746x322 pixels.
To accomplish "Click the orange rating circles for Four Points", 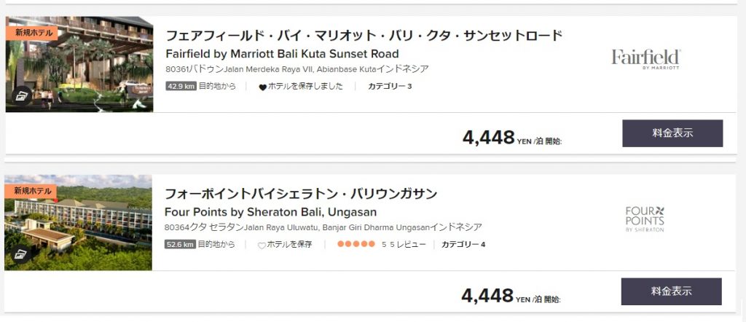I will coord(356,245).
